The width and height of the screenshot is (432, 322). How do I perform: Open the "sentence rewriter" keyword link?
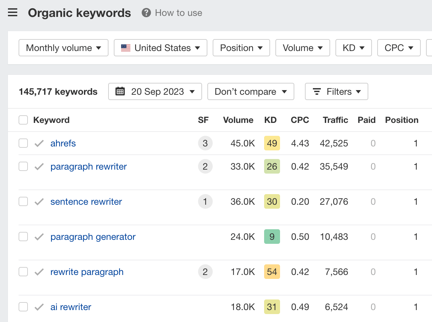coord(86,201)
